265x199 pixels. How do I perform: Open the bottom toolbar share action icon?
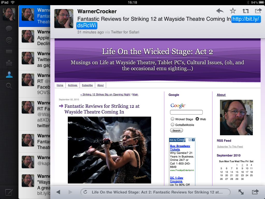tap(255, 192)
